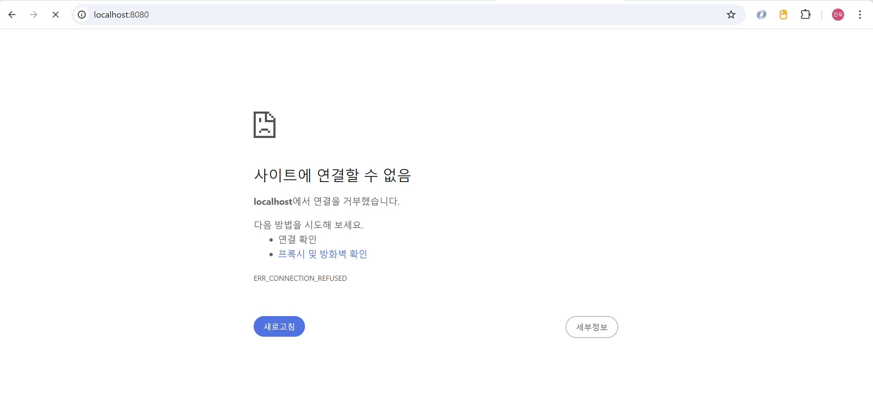
Task: Open site information icon in address bar
Action: (x=82, y=15)
